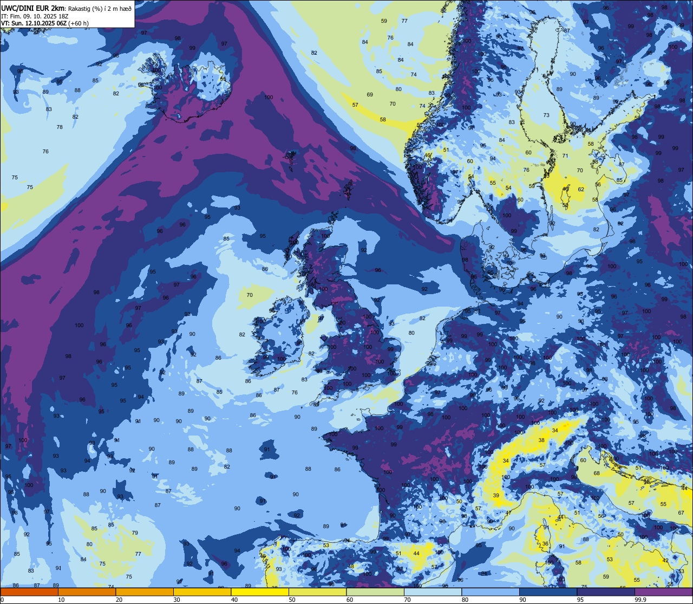Screen dimensions: 693x604
Task: Click the humidity value '68' over the northern Adriatic
Action: (x=597, y=473)
